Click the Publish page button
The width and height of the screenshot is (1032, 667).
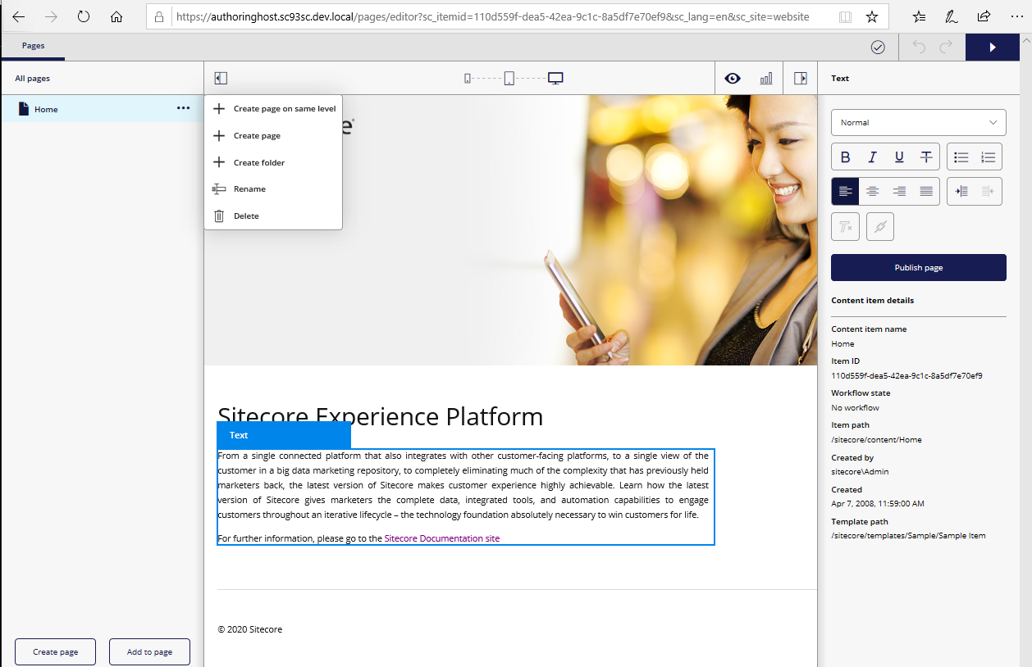coord(918,267)
